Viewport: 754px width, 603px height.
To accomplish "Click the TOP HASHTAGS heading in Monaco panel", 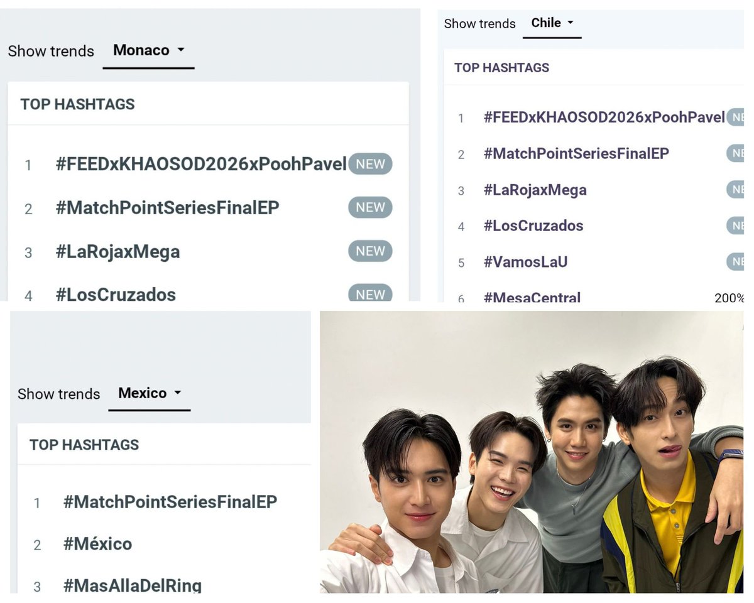I will pos(77,104).
